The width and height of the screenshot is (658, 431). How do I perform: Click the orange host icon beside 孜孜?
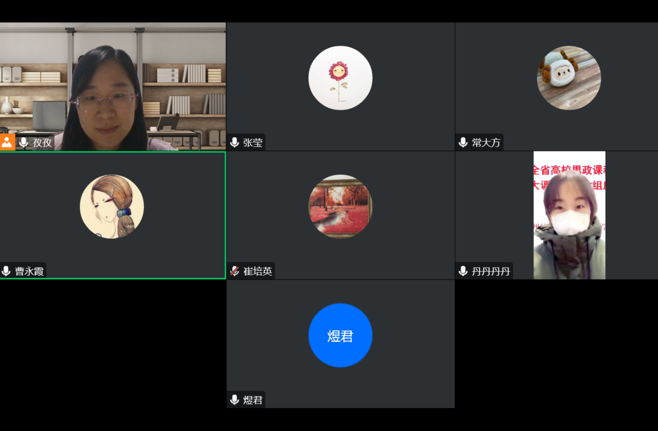[x=7, y=142]
